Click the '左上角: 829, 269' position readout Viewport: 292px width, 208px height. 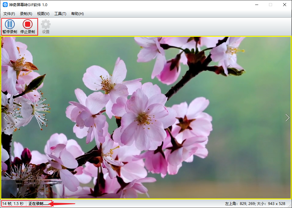[240, 204]
